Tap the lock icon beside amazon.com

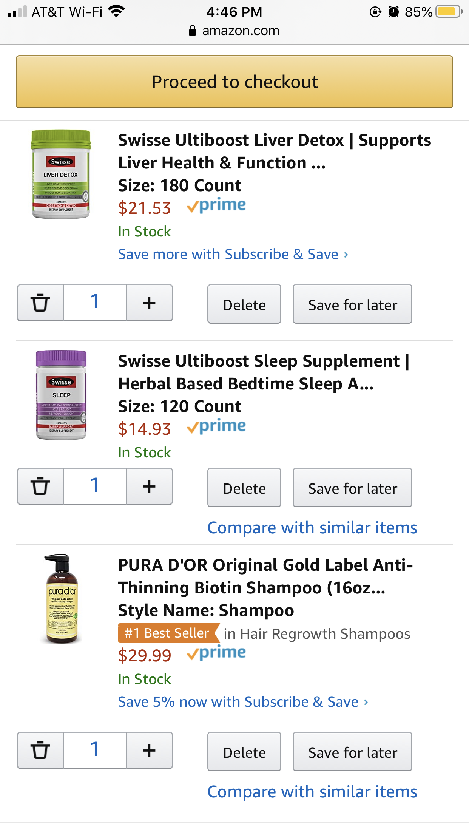pyautogui.click(x=192, y=31)
